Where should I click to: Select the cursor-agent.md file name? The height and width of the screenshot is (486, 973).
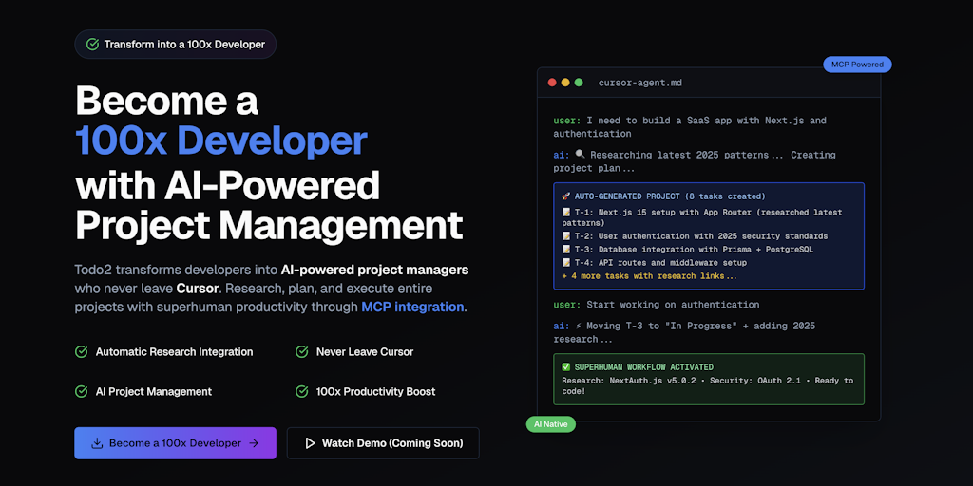pyautogui.click(x=639, y=83)
